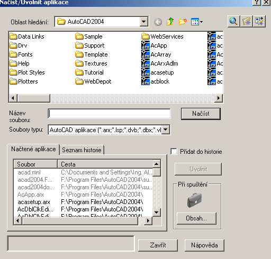
Task: Click into the Název souboru text field
Action: point(109,114)
